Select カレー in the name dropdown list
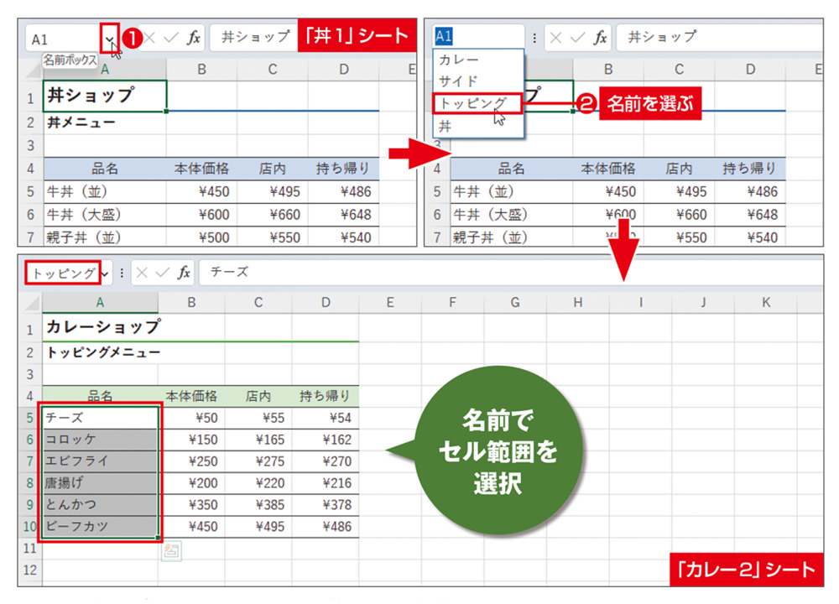 pos(459,60)
